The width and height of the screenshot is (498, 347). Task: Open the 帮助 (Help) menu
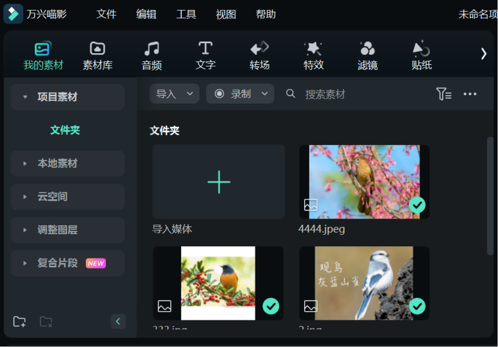tap(265, 14)
